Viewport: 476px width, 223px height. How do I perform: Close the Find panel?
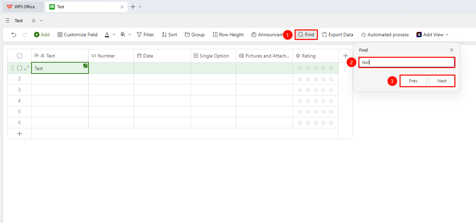coord(452,50)
